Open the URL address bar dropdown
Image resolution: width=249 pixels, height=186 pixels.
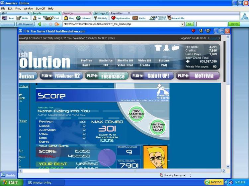(x=182, y=24)
